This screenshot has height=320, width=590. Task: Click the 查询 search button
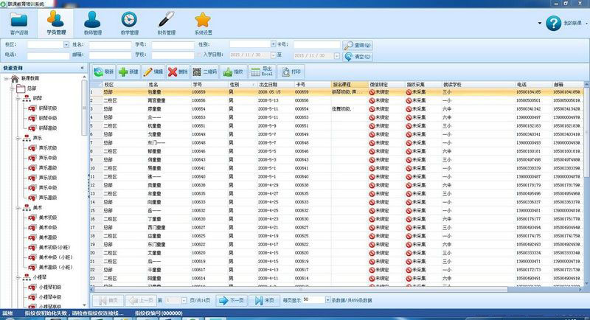358,45
